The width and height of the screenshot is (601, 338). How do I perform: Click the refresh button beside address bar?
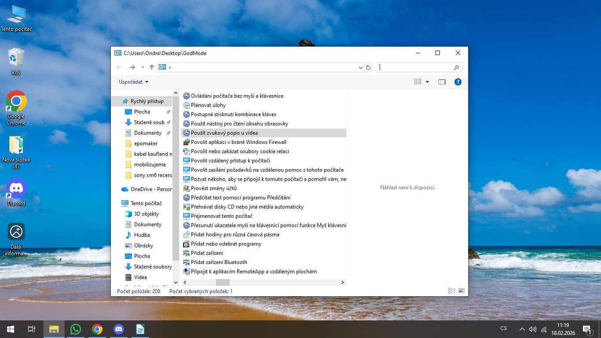[x=368, y=67]
